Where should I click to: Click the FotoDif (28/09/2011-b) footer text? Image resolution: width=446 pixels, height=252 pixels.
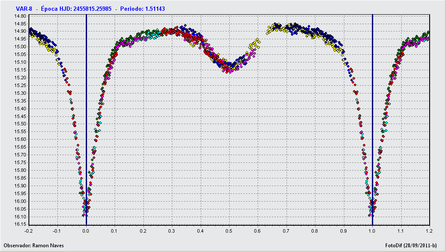411,246
